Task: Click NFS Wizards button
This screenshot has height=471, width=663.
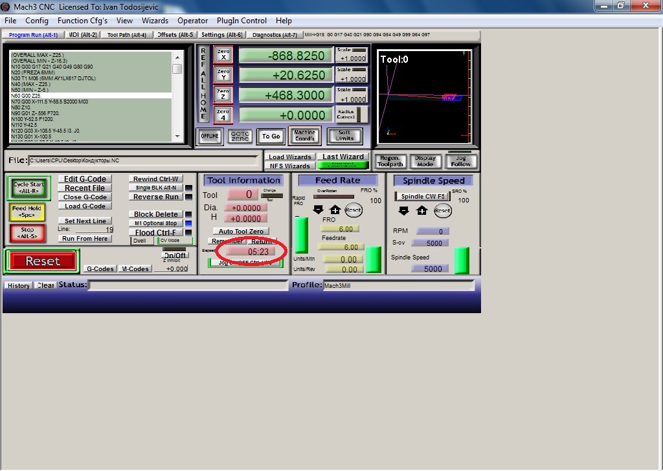Action: (x=290, y=166)
